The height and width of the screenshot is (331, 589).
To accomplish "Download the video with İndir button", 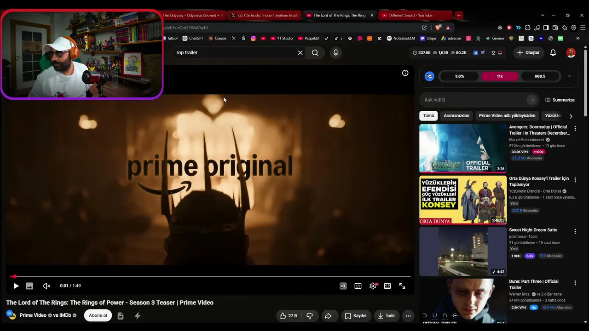I will 386,316.
